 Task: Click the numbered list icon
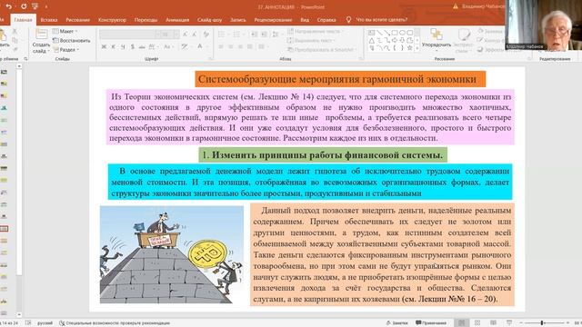(236, 35)
